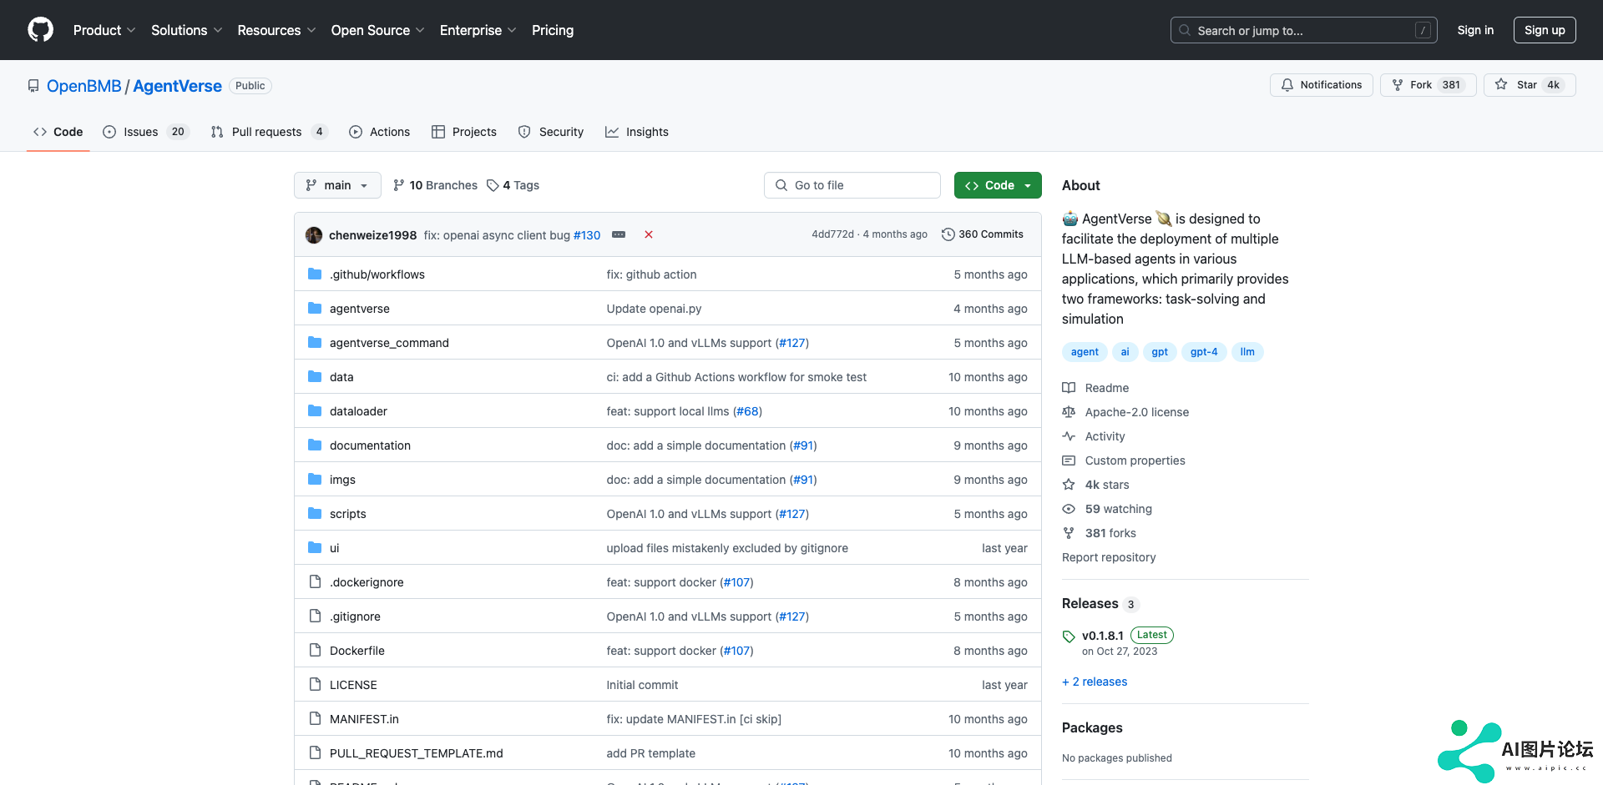The width and height of the screenshot is (1603, 785).
Task: Open the Product dropdown menu
Action: click(x=104, y=30)
